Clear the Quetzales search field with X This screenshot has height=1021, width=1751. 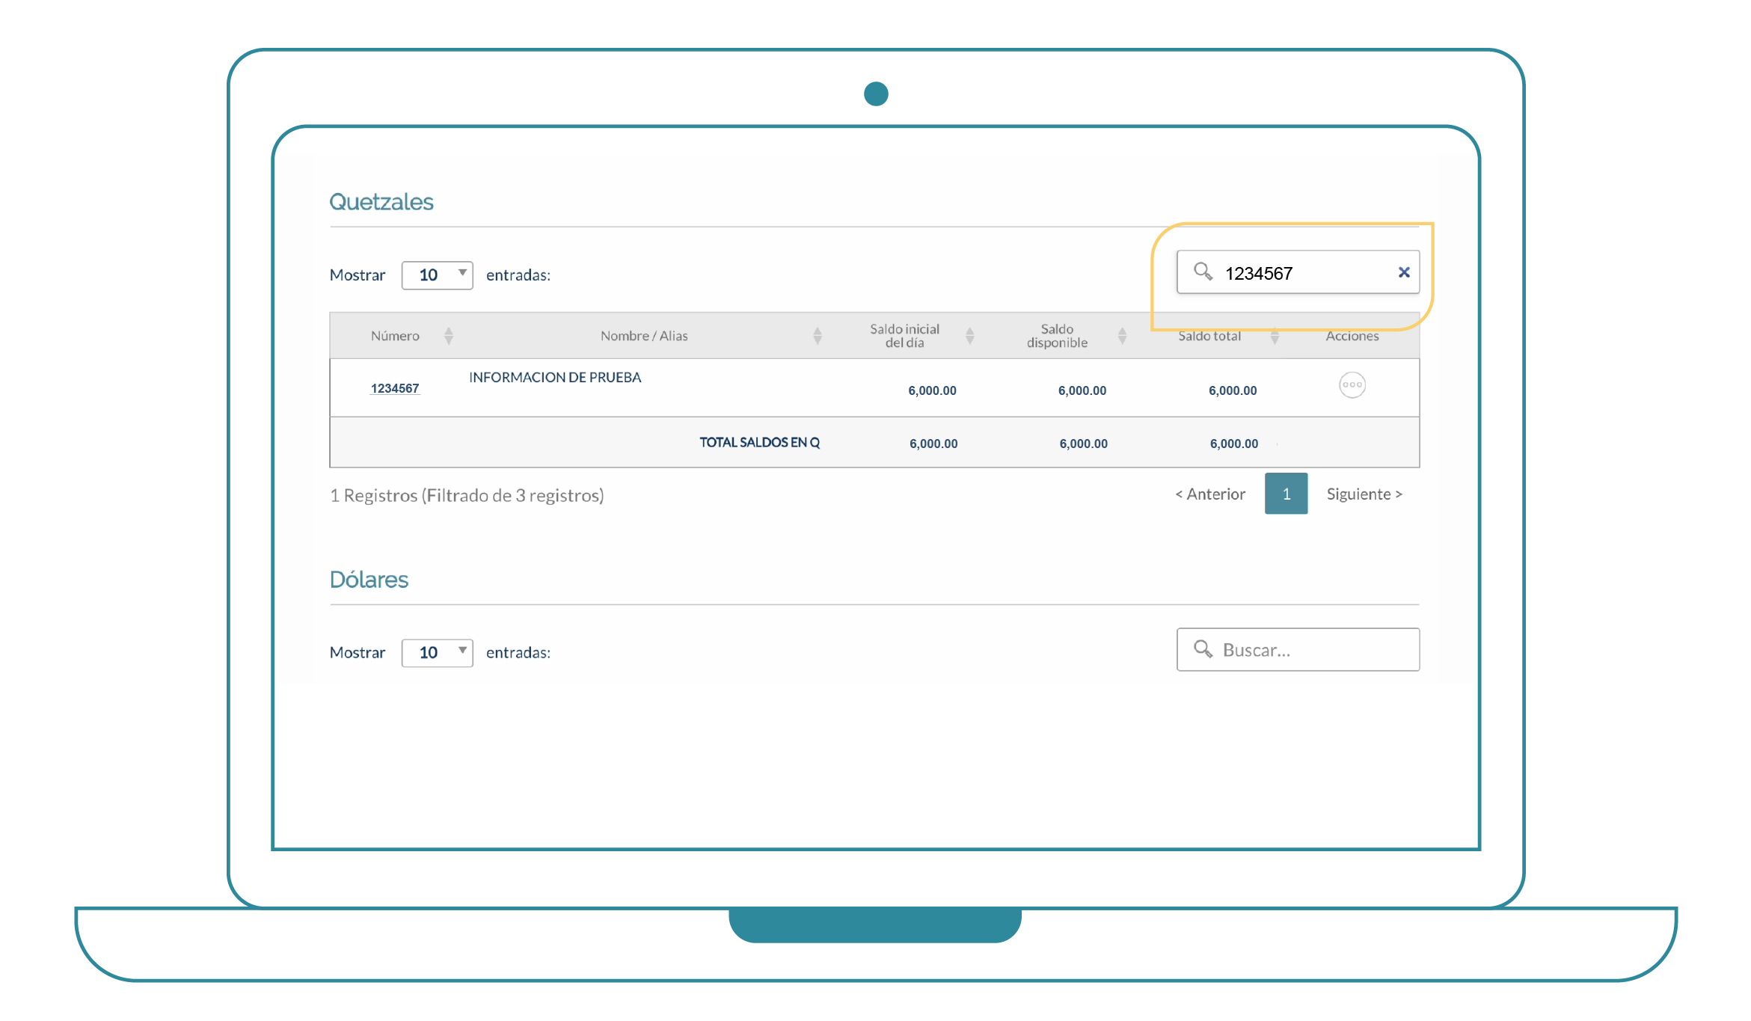(x=1403, y=272)
